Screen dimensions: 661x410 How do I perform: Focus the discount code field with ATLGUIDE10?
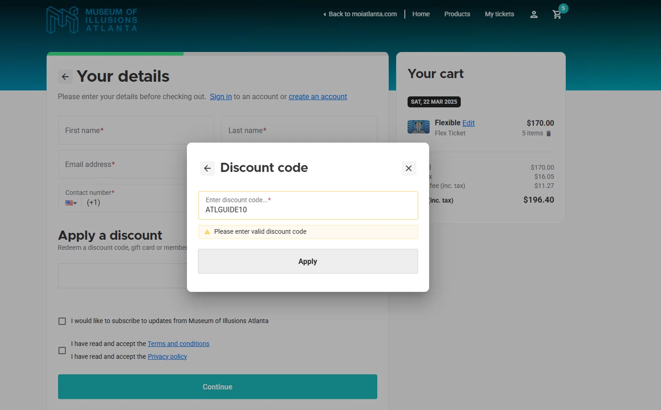(x=308, y=205)
